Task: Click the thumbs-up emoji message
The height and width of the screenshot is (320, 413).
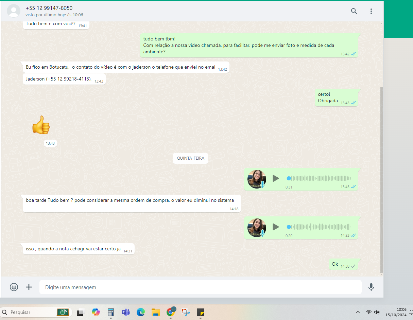Action: tap(41, 125)
